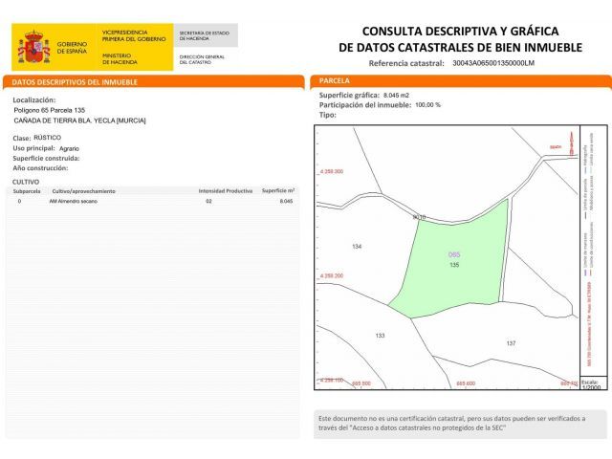Click the 'Superficie construida:' label
This screenshot has width=612, height=459.
coord(46,158)
